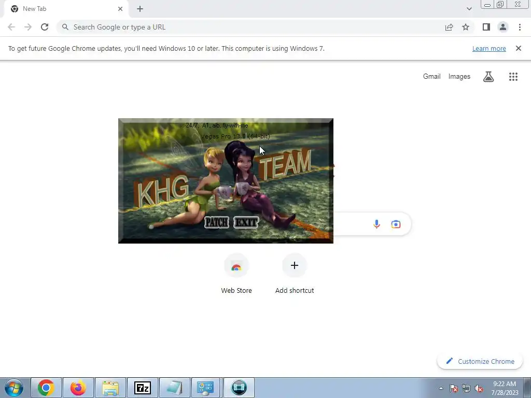This screenshot has height=398, width=531.
Task: Open the Action Center flag icon
Action: [x=454, y=388]
